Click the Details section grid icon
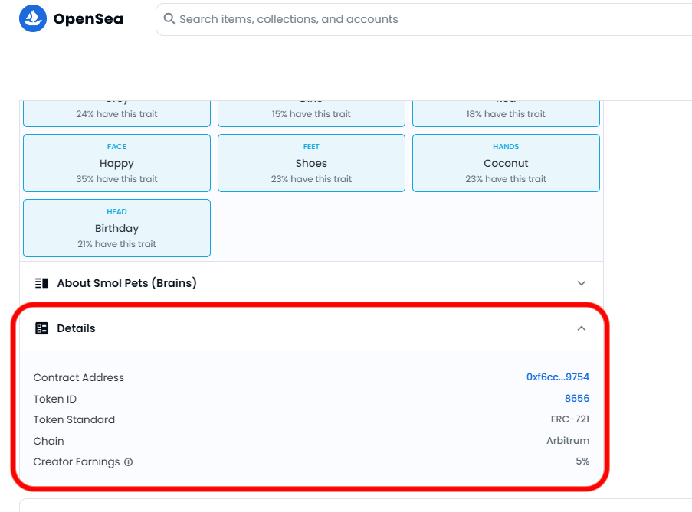The image size is (692, 512). (41, 328)
